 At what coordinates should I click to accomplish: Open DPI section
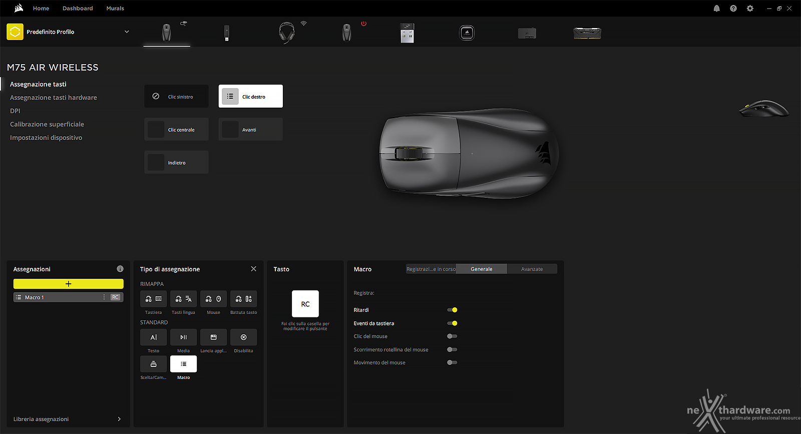pos(15,111)
